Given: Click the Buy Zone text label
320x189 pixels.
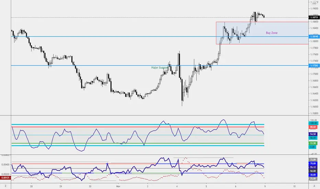Looking at the screenshot, I should point(272,33).
